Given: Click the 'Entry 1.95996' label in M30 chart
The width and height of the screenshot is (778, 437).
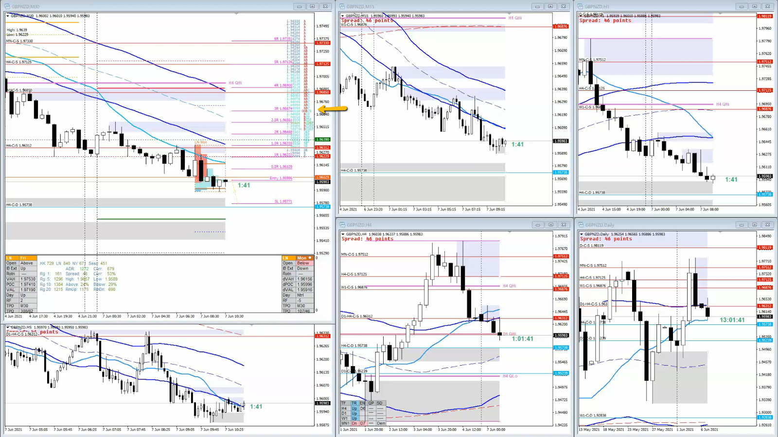Looking at the screenshot, I should [x=281, y=178].
